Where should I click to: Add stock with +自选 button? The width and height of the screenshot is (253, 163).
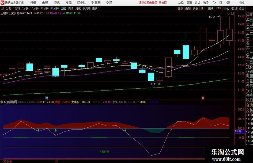pos(234,8)
